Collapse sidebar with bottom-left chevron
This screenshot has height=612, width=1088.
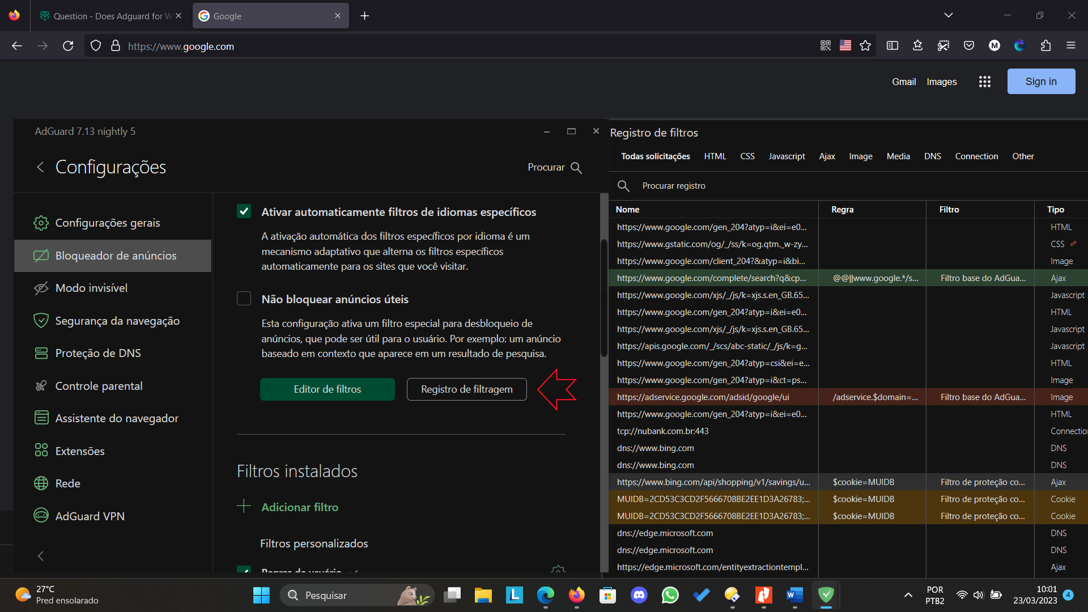[x=40, y=556]
